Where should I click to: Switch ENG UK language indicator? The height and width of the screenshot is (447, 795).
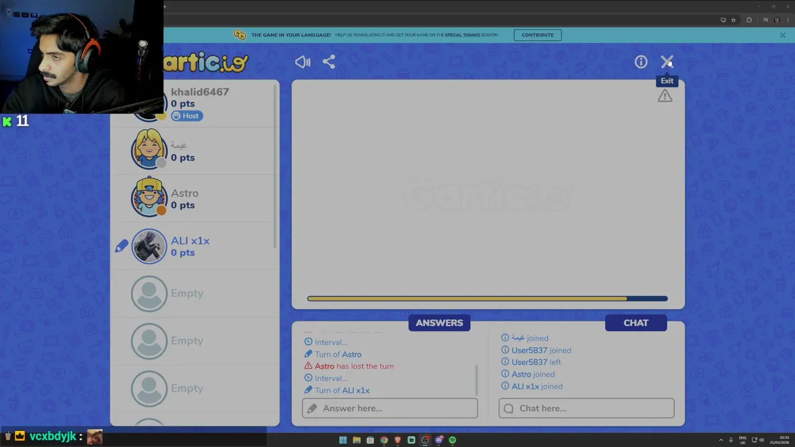pyautogui.click(x=743, y=440)
